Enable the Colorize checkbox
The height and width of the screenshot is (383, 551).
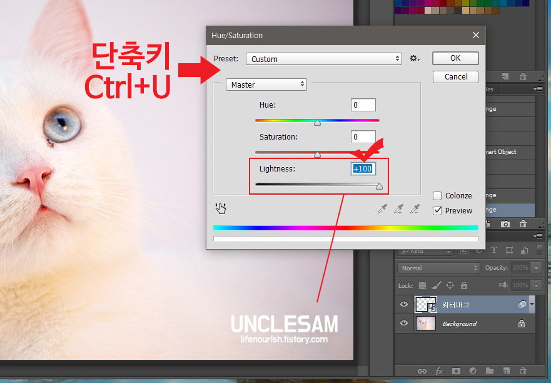pos(437,196)
